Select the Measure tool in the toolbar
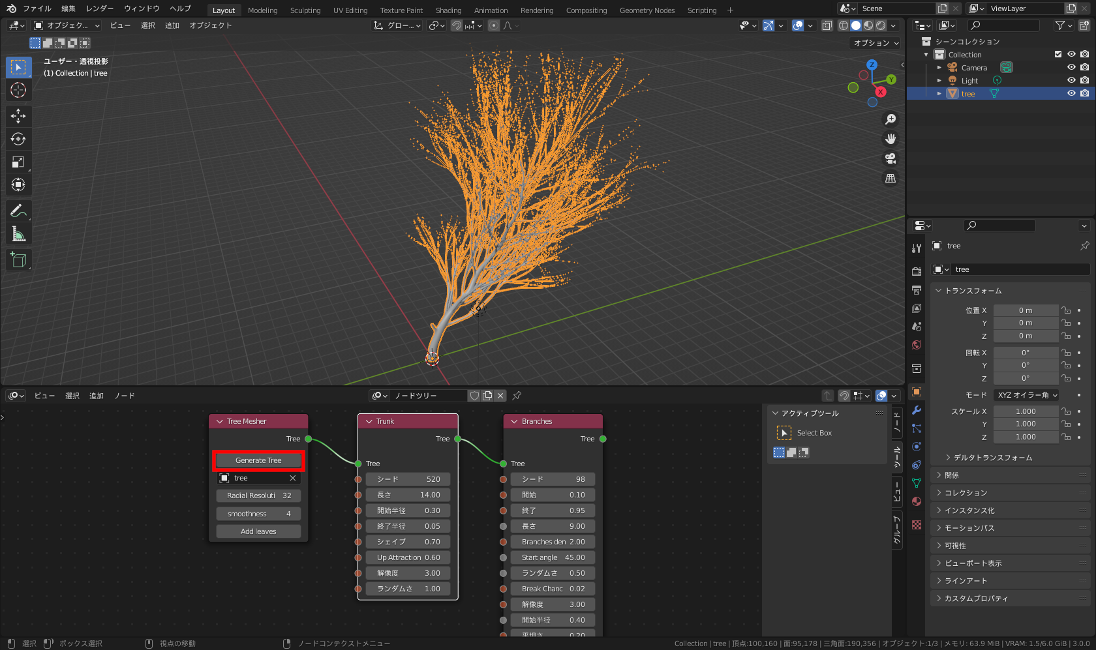 (18, 233)
